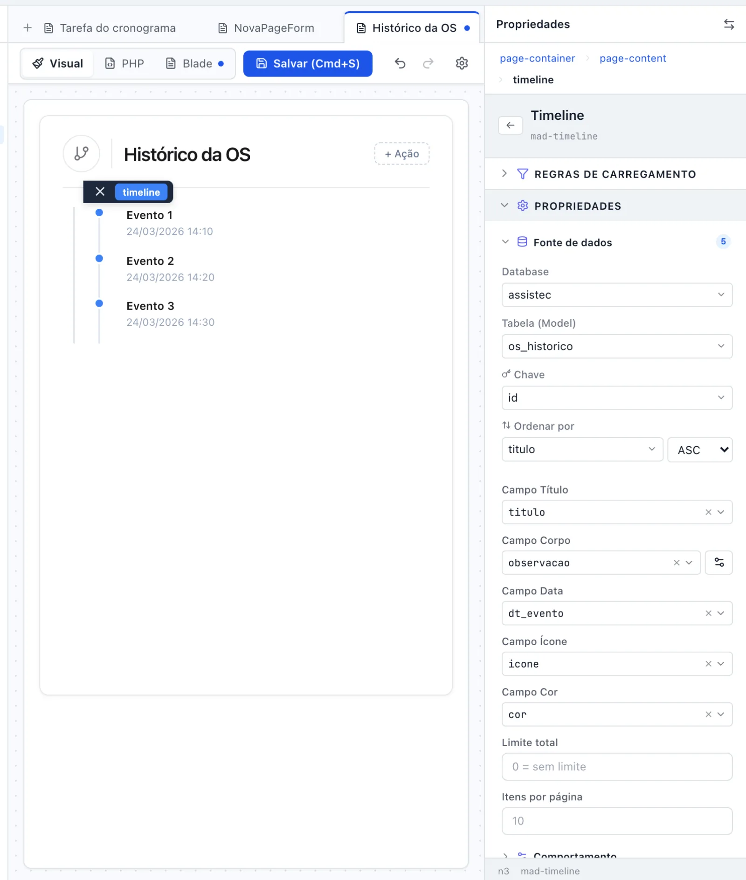
Task: Open the NovaPageForm tab
Action: [266, 28]
